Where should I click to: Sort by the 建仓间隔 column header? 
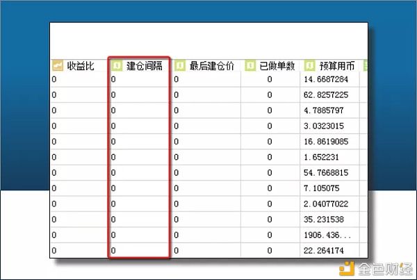(x=146, y=66)
